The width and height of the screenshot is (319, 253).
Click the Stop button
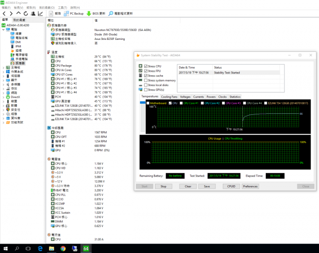pyautogui.click(x=163, y=186)
